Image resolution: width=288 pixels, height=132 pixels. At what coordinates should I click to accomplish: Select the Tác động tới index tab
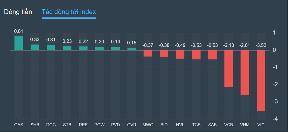(69, 12)
